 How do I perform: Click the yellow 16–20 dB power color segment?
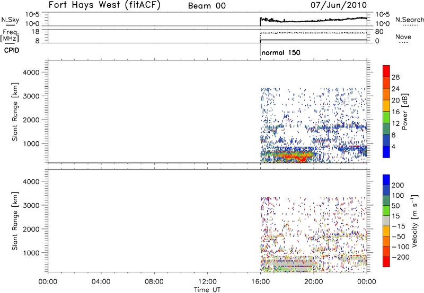(386, 106)
